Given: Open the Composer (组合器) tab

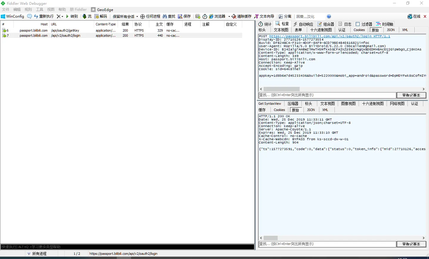Looking at the screenshot, I should [326, 24].
